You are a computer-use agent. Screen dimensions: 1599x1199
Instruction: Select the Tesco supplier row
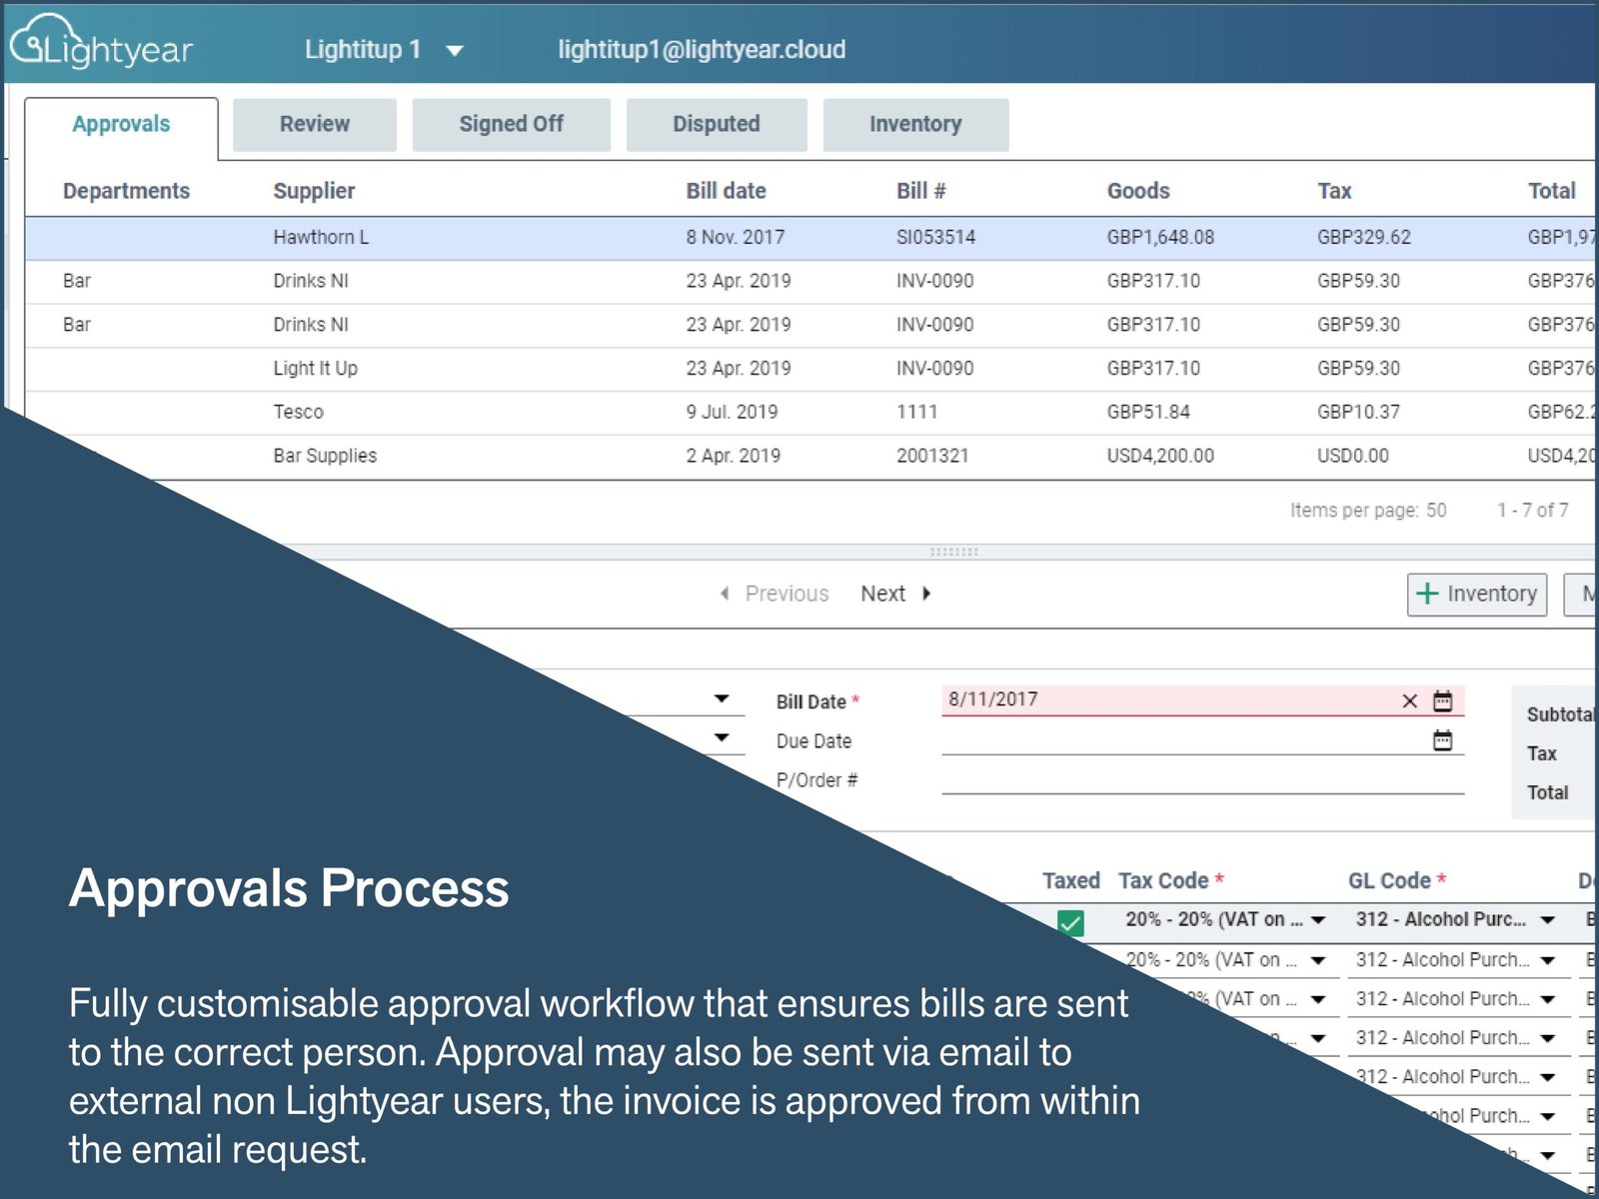[809, 412]
